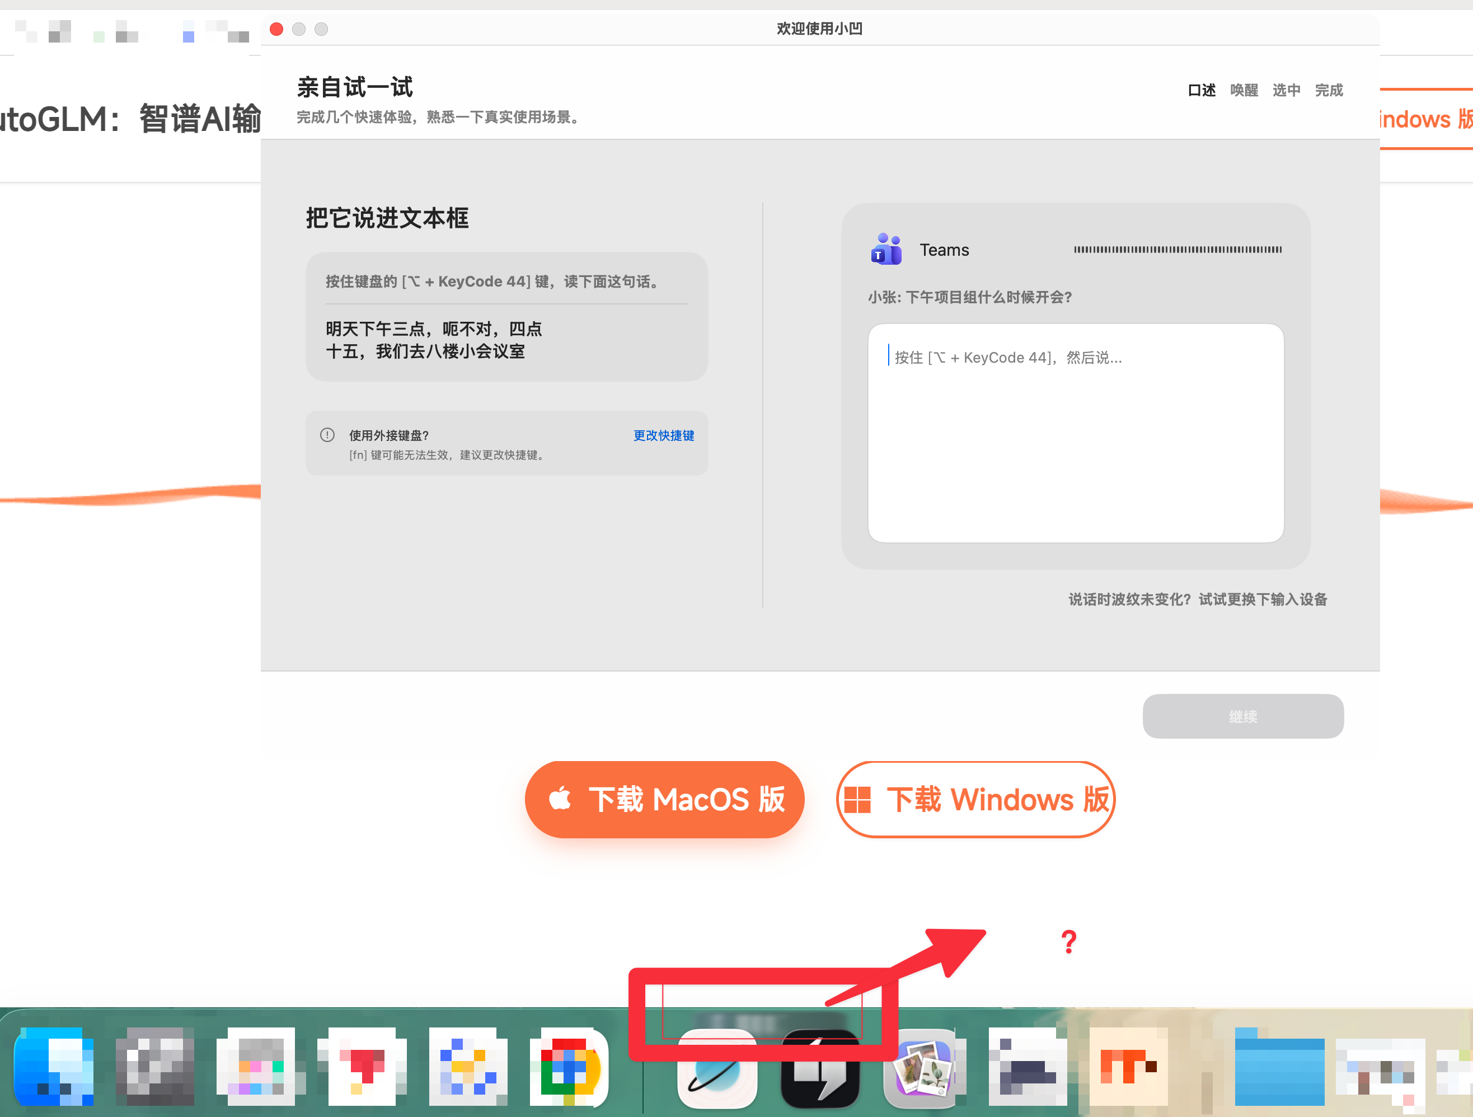Focus the Teams message text box
1473x1117 pixels.
click(1076, 433)
